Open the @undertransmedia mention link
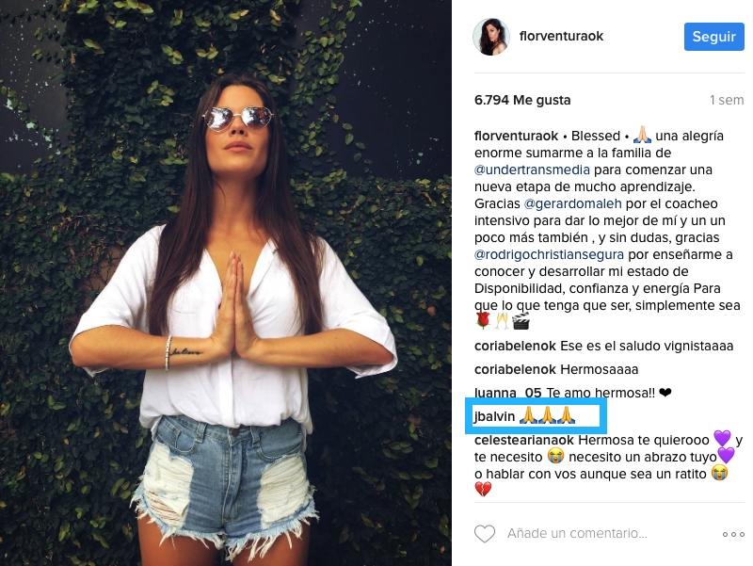The image size is (753, 566). click(532, 170)
